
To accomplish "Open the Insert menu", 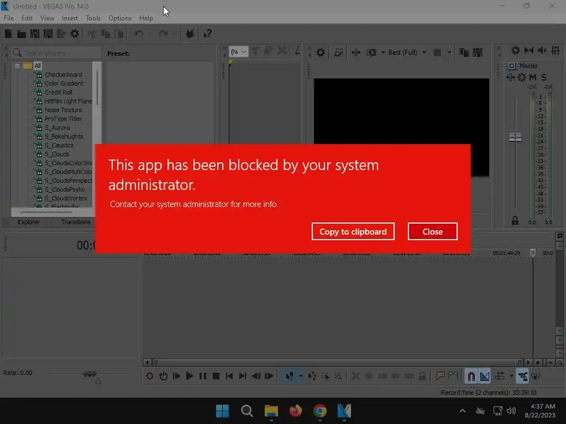I will click(70, 18).
